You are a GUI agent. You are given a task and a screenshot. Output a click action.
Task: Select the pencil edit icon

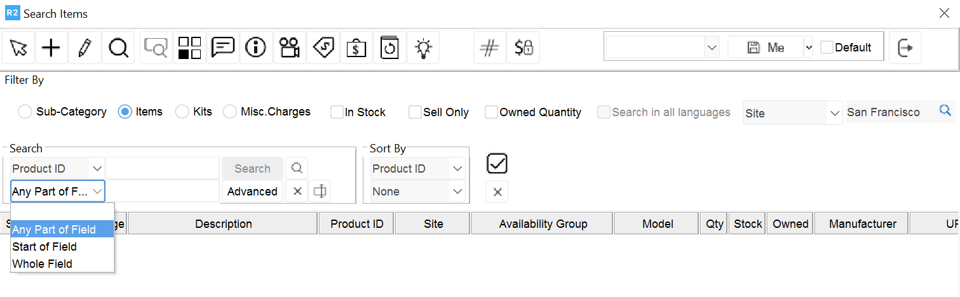coord(85,48)
